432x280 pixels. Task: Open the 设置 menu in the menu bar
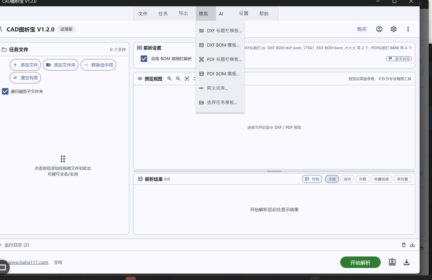tap(244, 14)
